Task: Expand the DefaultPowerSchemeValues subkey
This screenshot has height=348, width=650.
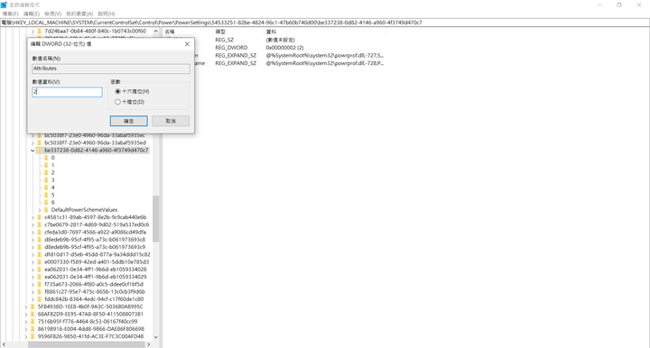Action: (x=40, y=210)
